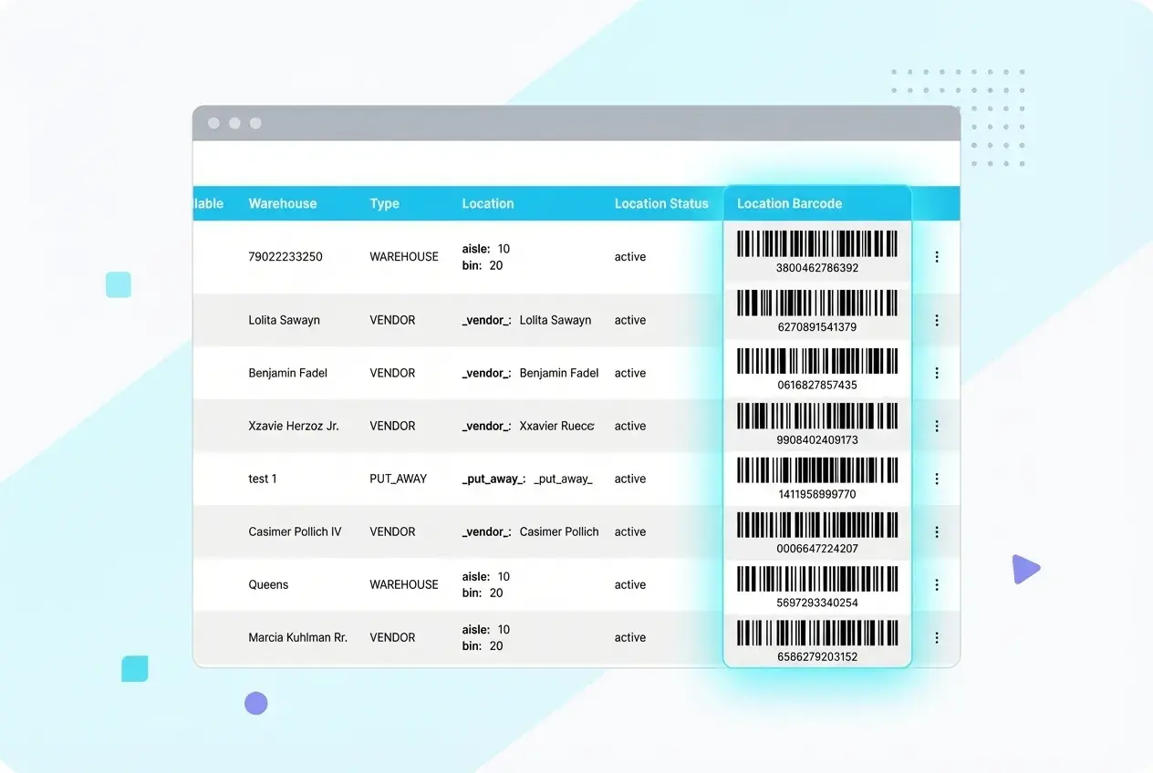Sort the table by the Type column
Image resolution: width=1153 pixels, height=773 pixels.
click(x=384, y=203)
